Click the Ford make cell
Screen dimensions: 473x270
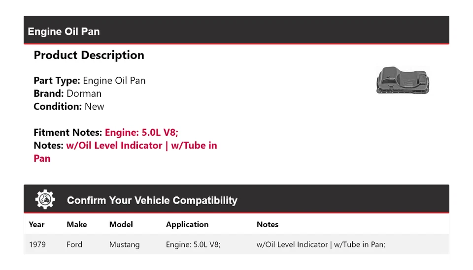coord(75,244)
